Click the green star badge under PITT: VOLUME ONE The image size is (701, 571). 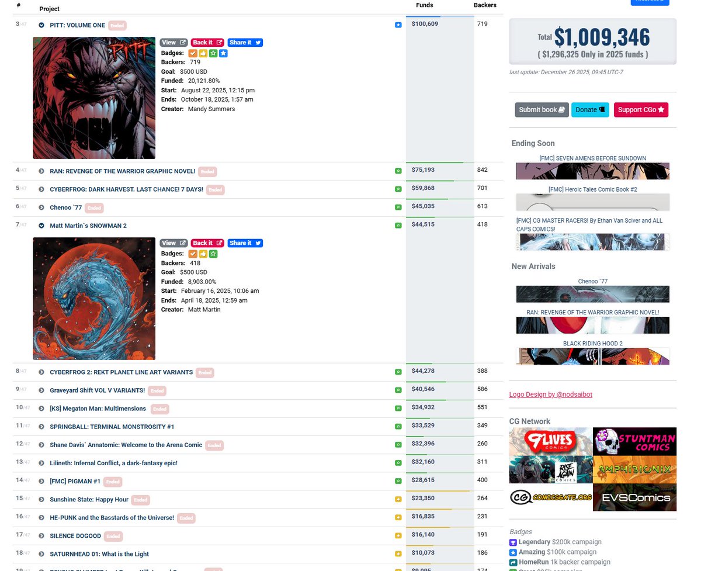[x=213, y=53]
